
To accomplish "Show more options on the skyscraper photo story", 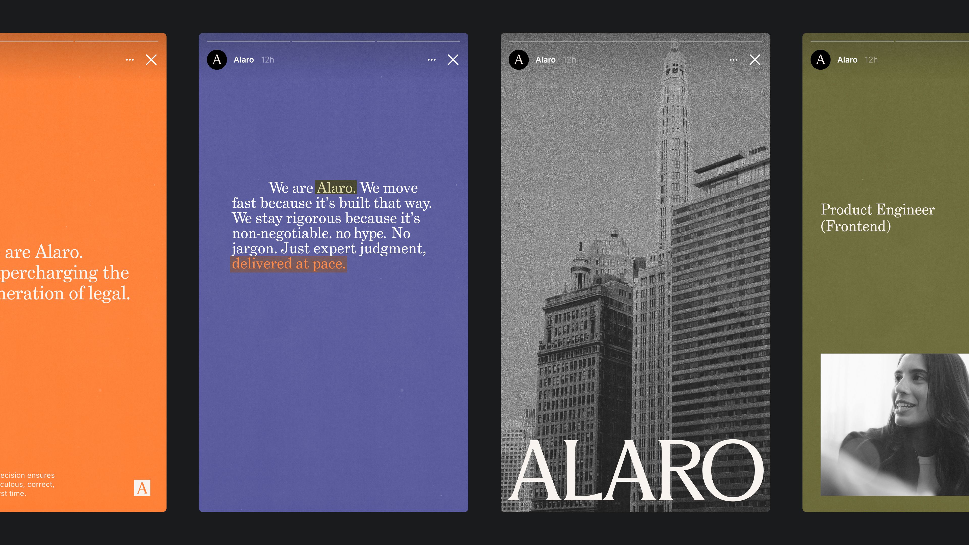I will pos(733,60).
